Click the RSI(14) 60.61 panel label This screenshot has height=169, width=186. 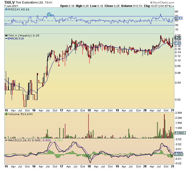(x=19, y=9)
